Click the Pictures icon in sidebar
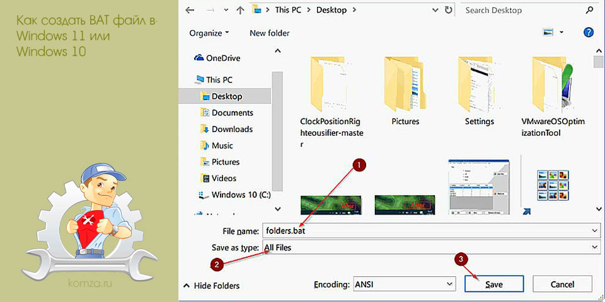This screenshot has width=605, height=302. click(x=205, y=162)
